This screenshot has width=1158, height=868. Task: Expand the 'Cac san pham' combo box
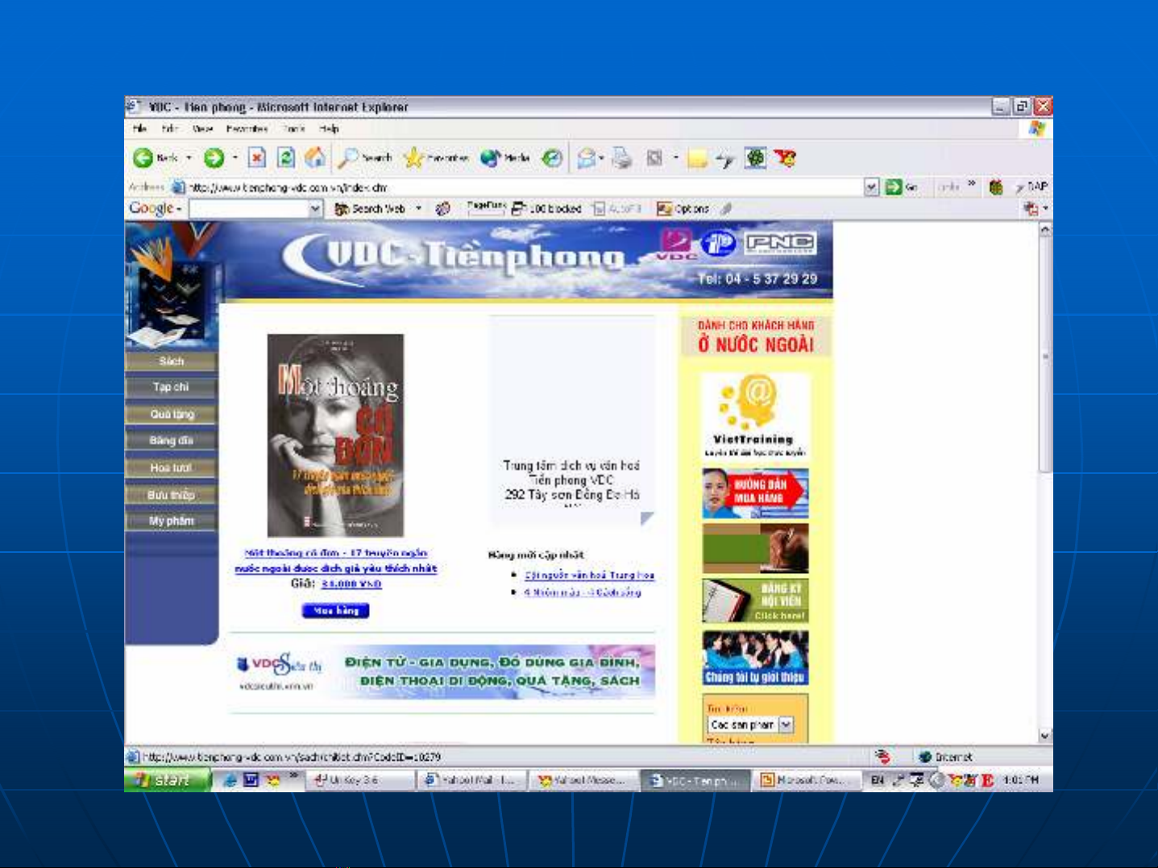(x=786, y=725)
